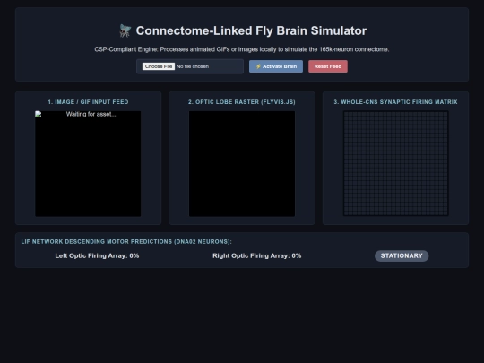This screenshot has height=363, width=484.
Task: Click the '2. OPTIC LOBE RASTER (FLYVIS.JS)' heading
Action: 242,102
